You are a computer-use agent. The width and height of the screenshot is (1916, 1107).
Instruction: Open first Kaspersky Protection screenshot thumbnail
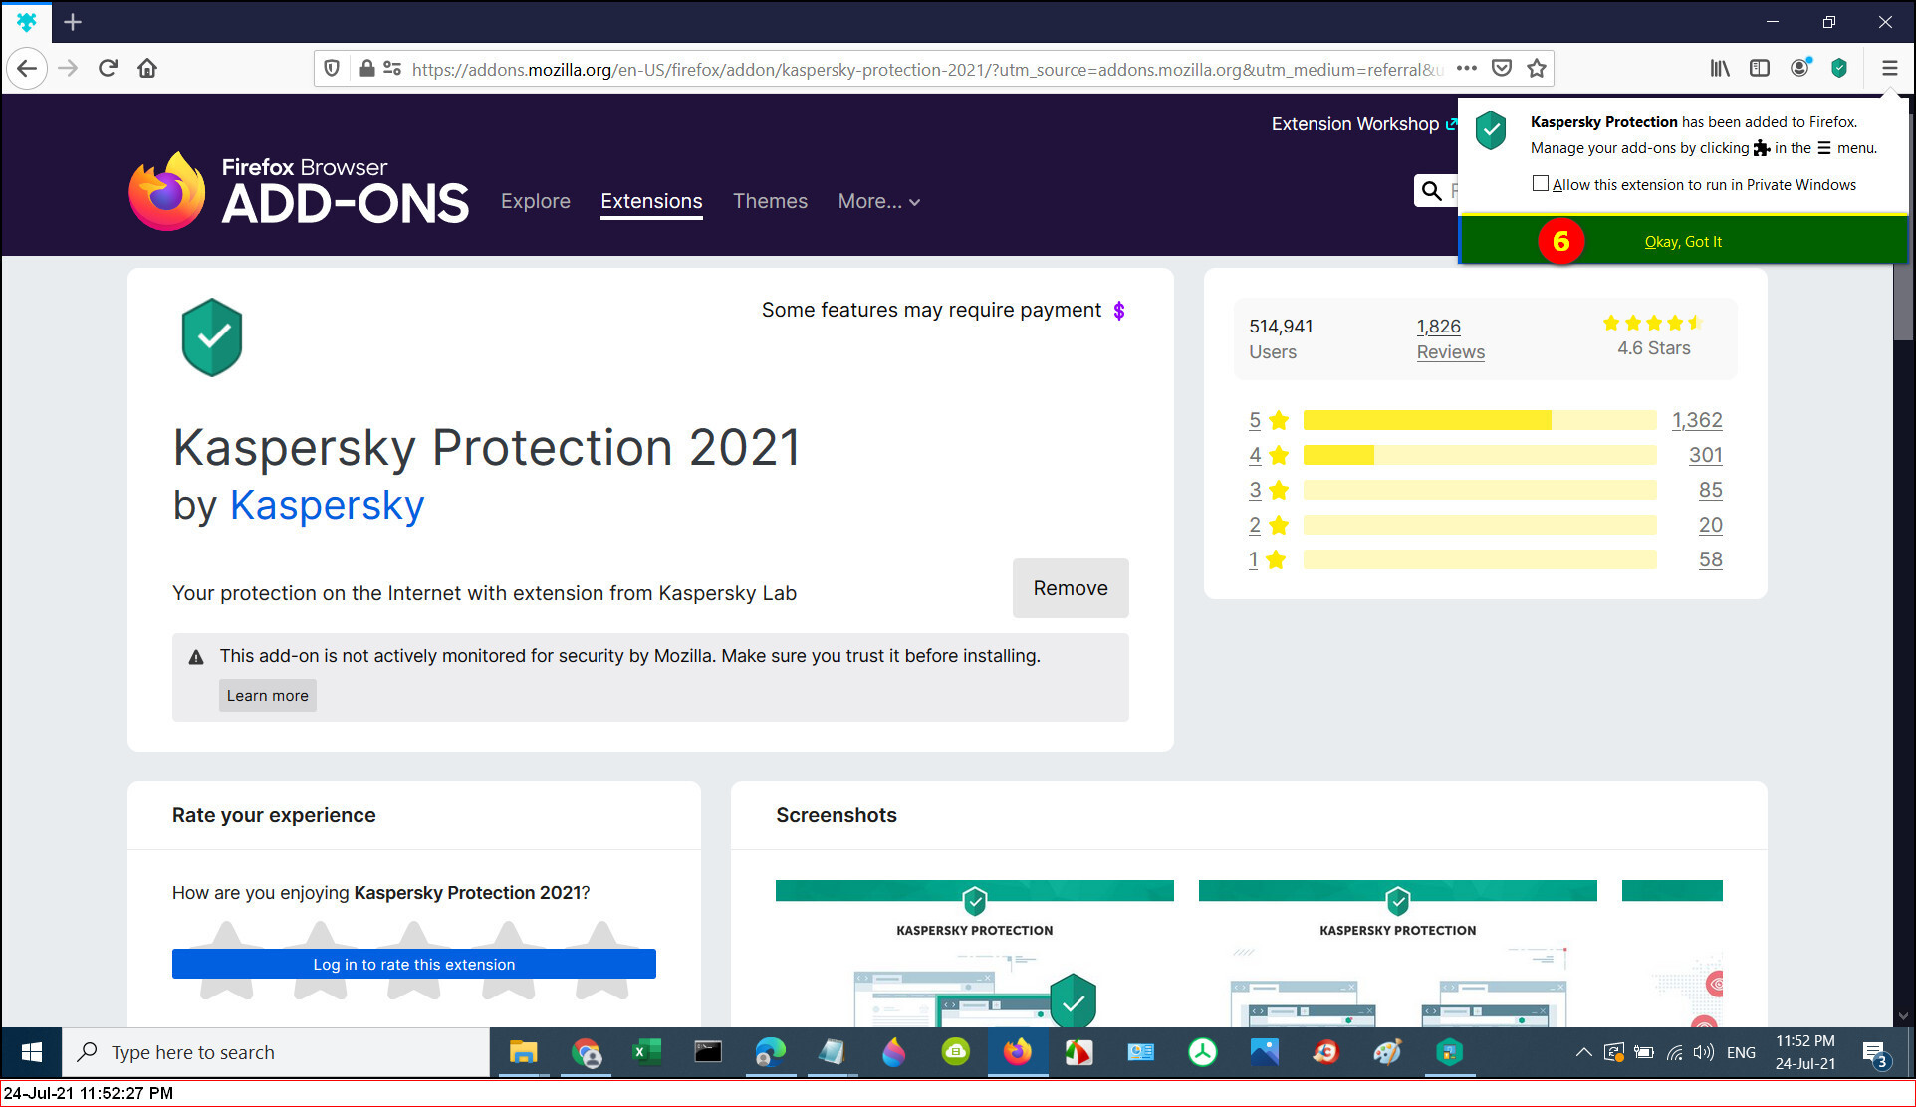[x=974, y=953]
